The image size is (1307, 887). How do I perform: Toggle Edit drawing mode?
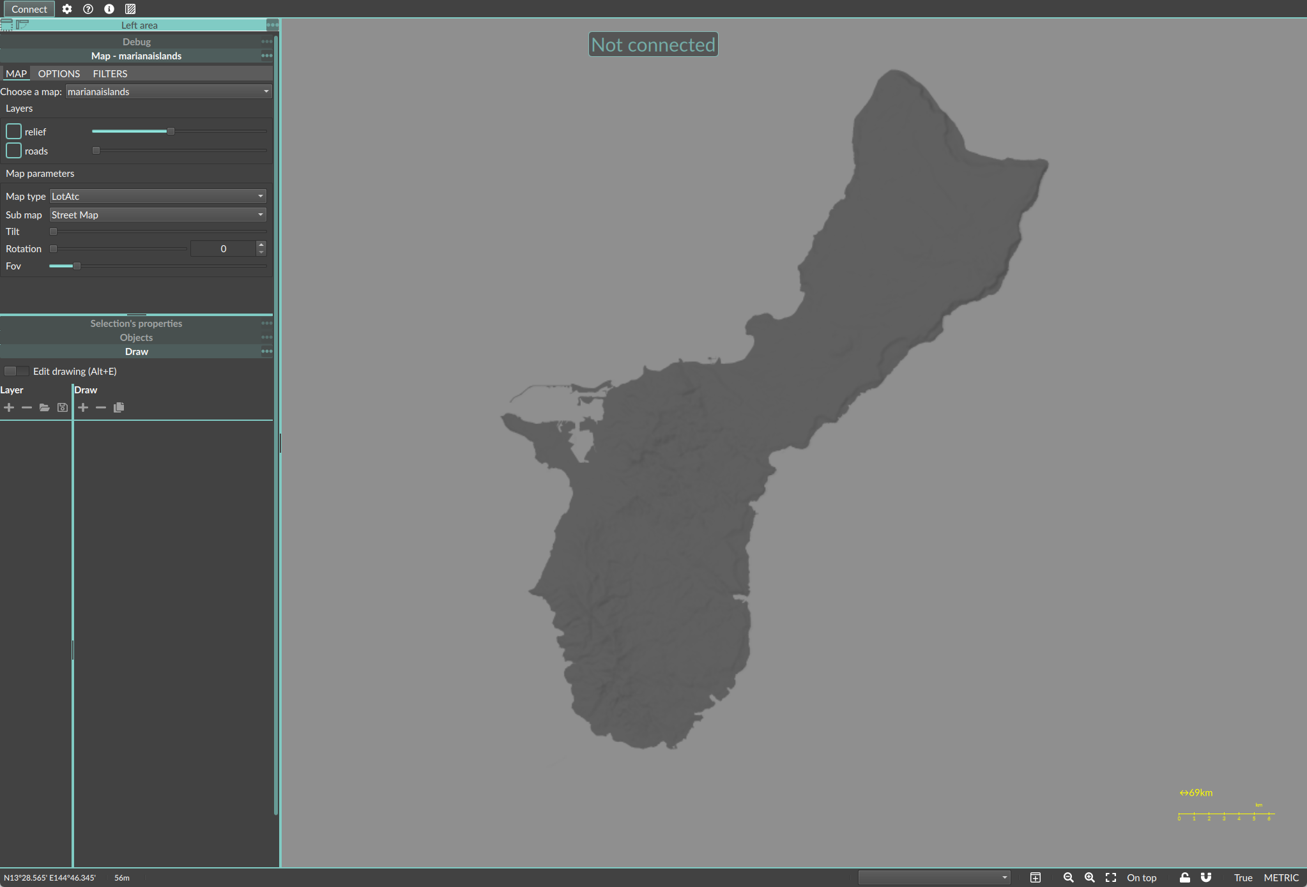15,370
